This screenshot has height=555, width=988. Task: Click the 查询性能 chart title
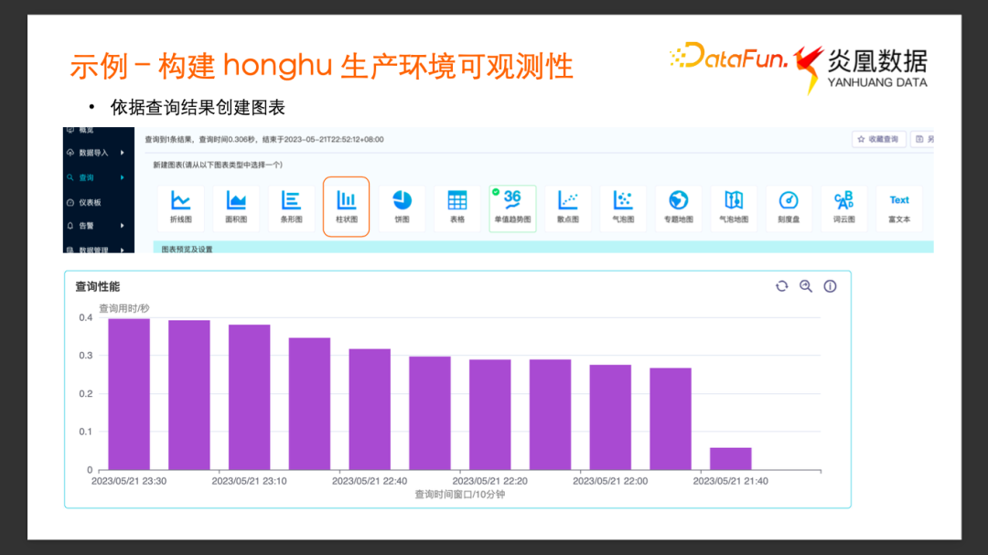(98, 286)
